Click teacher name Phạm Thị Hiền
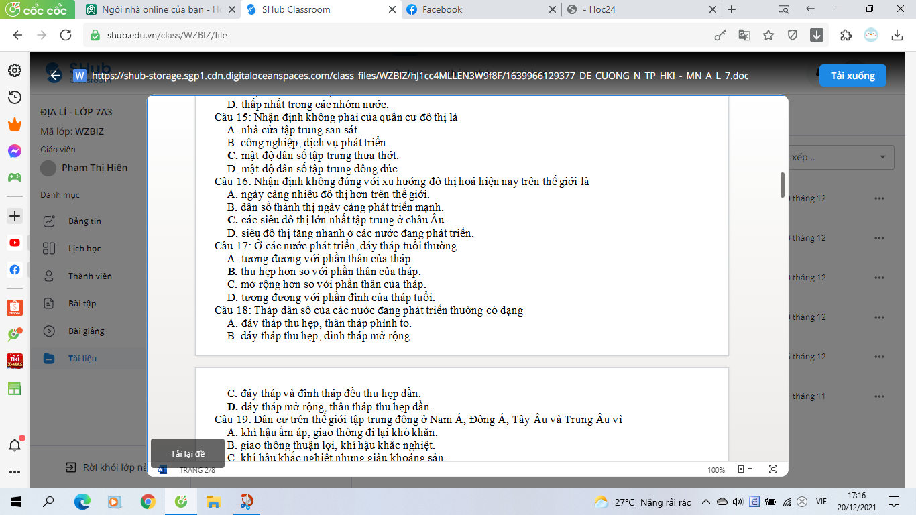This screenshot has height=515, width=916. pyautogui.click(x=95, y=168)
